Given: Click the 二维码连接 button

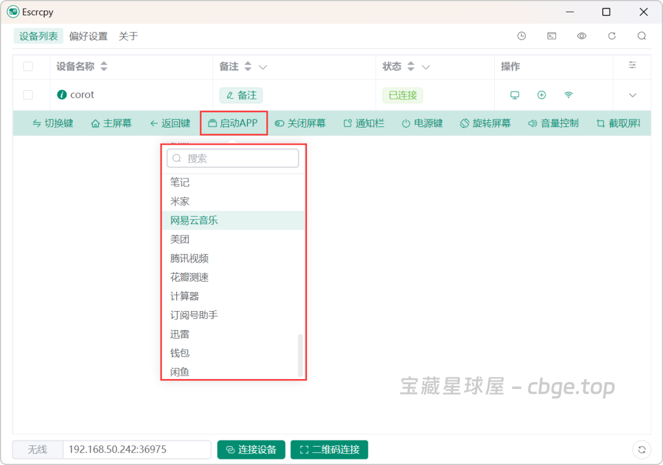Looking at the screenshot, I should 329,450.
